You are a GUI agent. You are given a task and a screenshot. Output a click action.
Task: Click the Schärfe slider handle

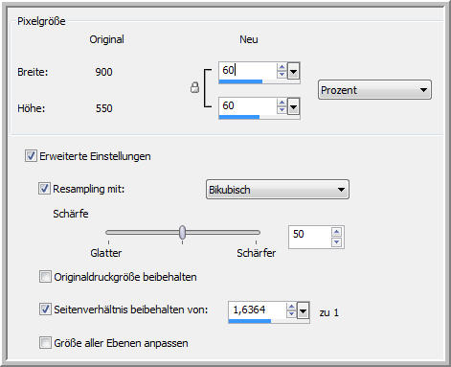[x=182, y=232]
